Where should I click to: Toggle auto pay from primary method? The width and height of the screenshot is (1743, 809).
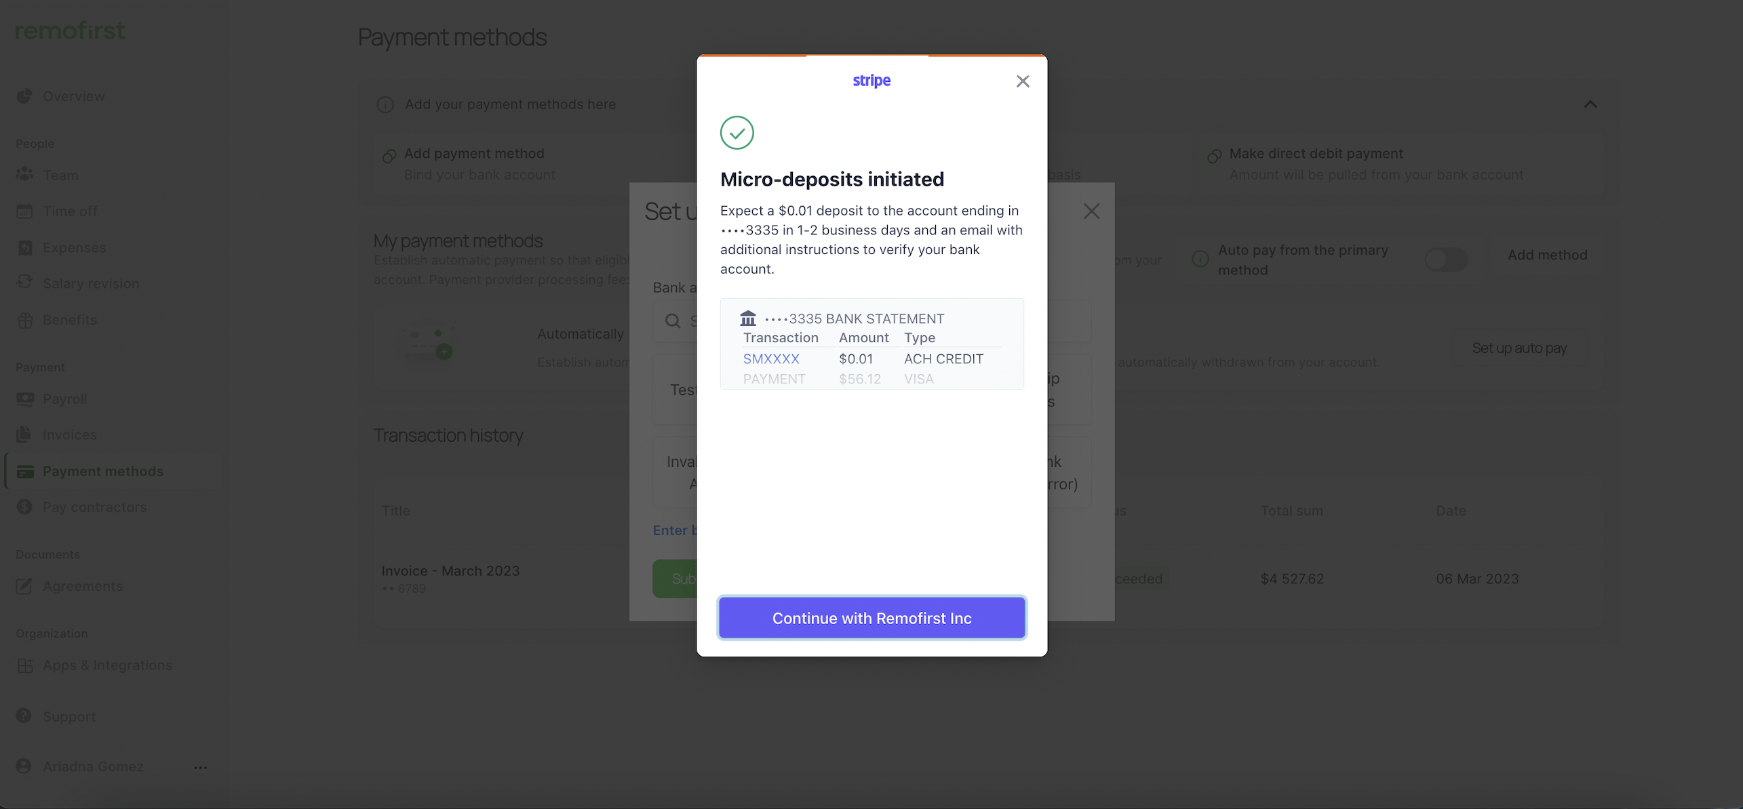1445,260
